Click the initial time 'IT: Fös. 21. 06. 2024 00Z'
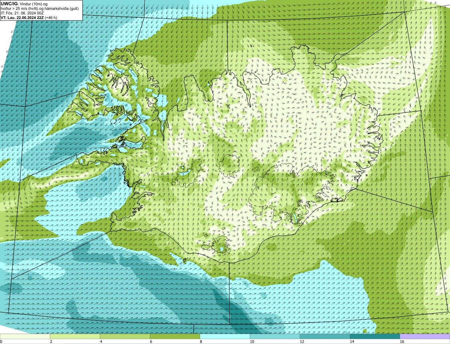Image resolution: width=450 pixels, height=344 pixels. click(22, 13)
